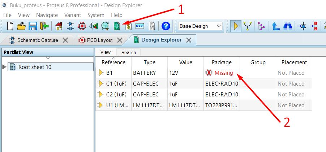Click the yellow component icon beside C2

pyautogui.click(x=100, y=95)
